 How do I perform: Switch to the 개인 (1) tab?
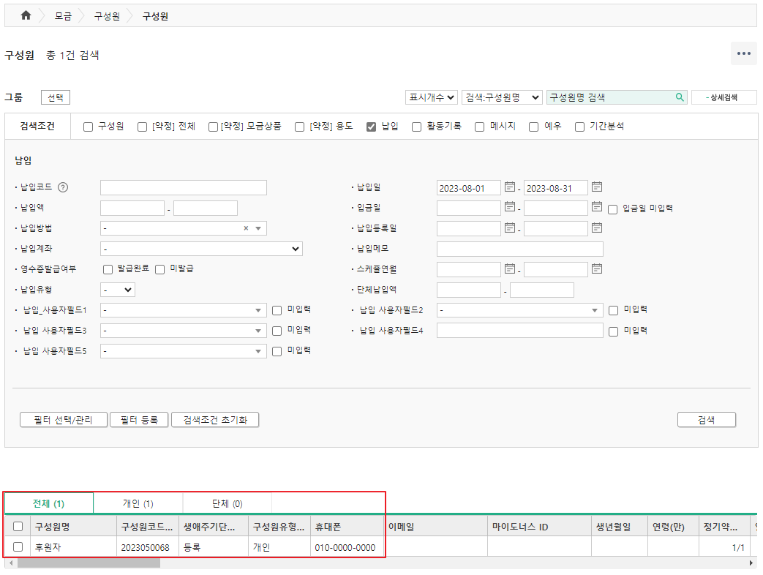pos(138,503)
